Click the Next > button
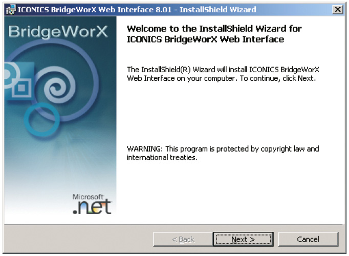Viewport: 349px width, 256px height. (x=243, y=239)
